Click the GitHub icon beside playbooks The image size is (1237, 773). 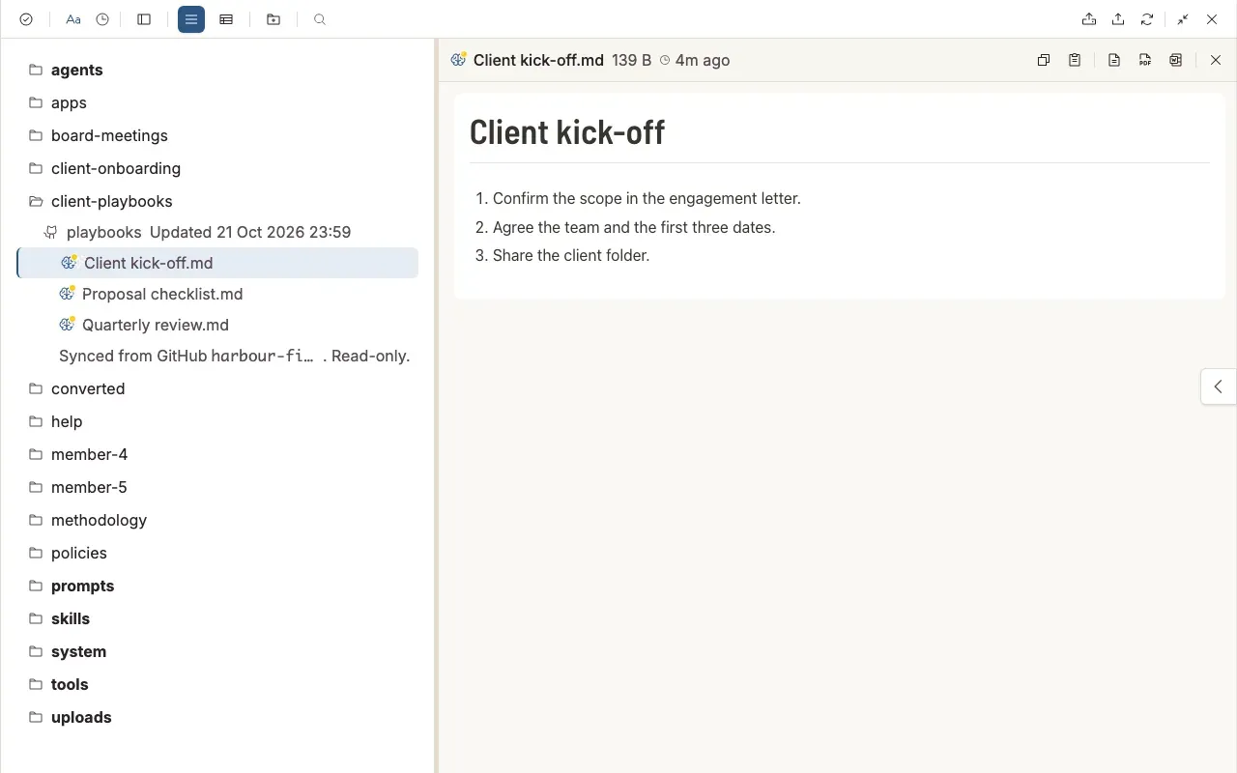point(51,232)
